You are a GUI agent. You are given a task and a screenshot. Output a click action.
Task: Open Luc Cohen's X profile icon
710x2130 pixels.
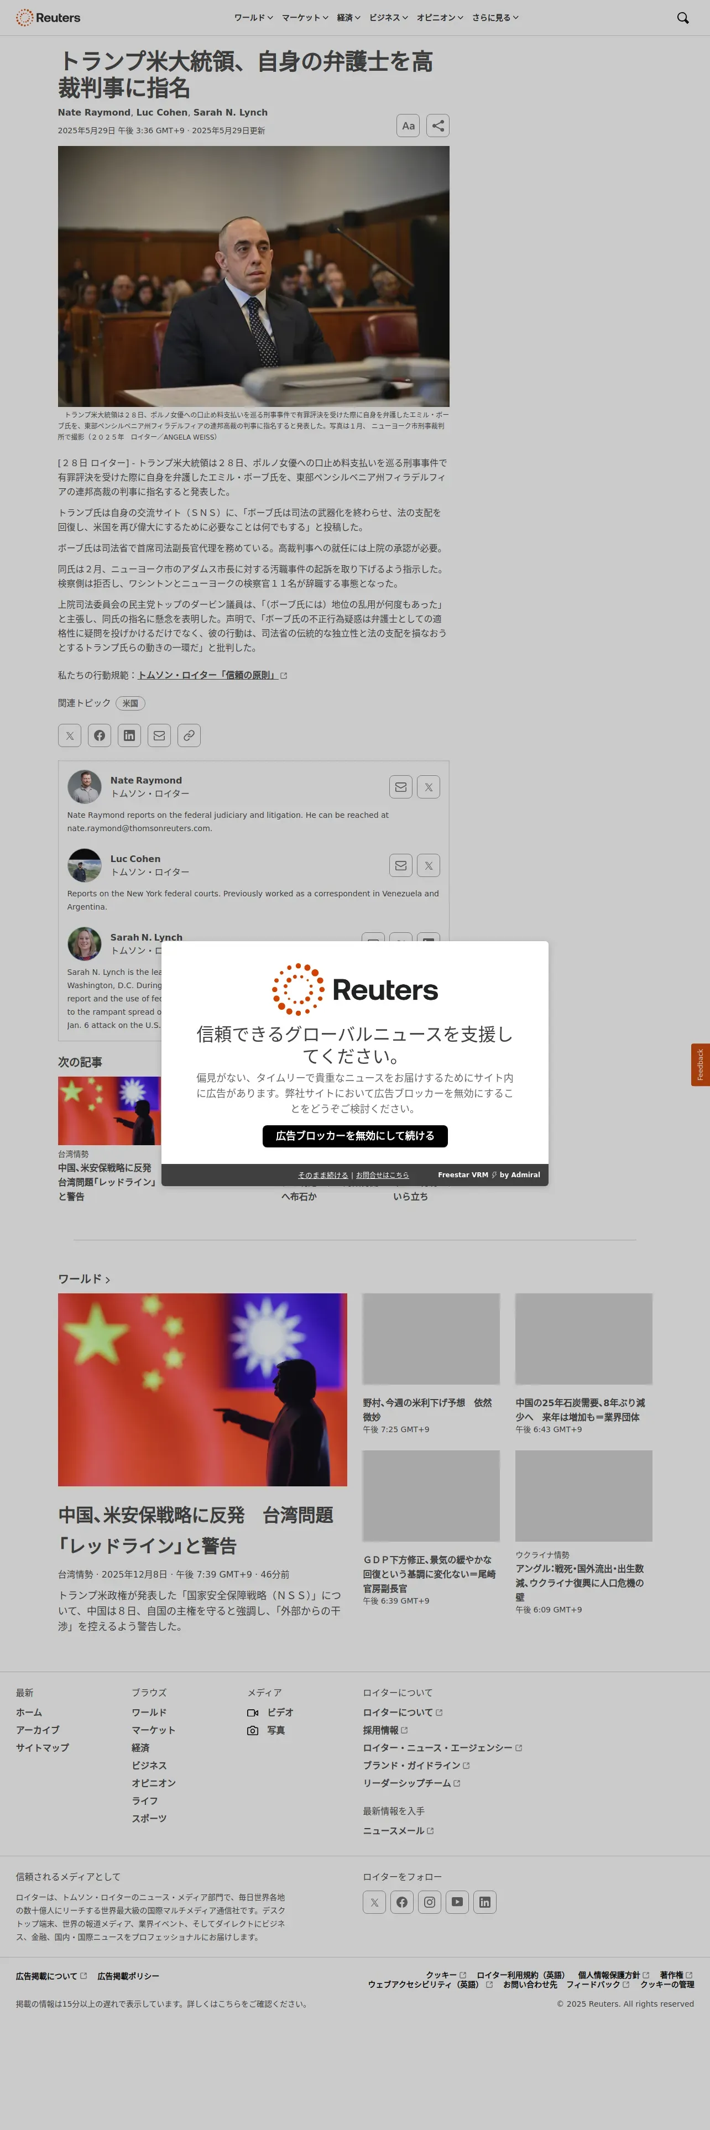[428, 866]
